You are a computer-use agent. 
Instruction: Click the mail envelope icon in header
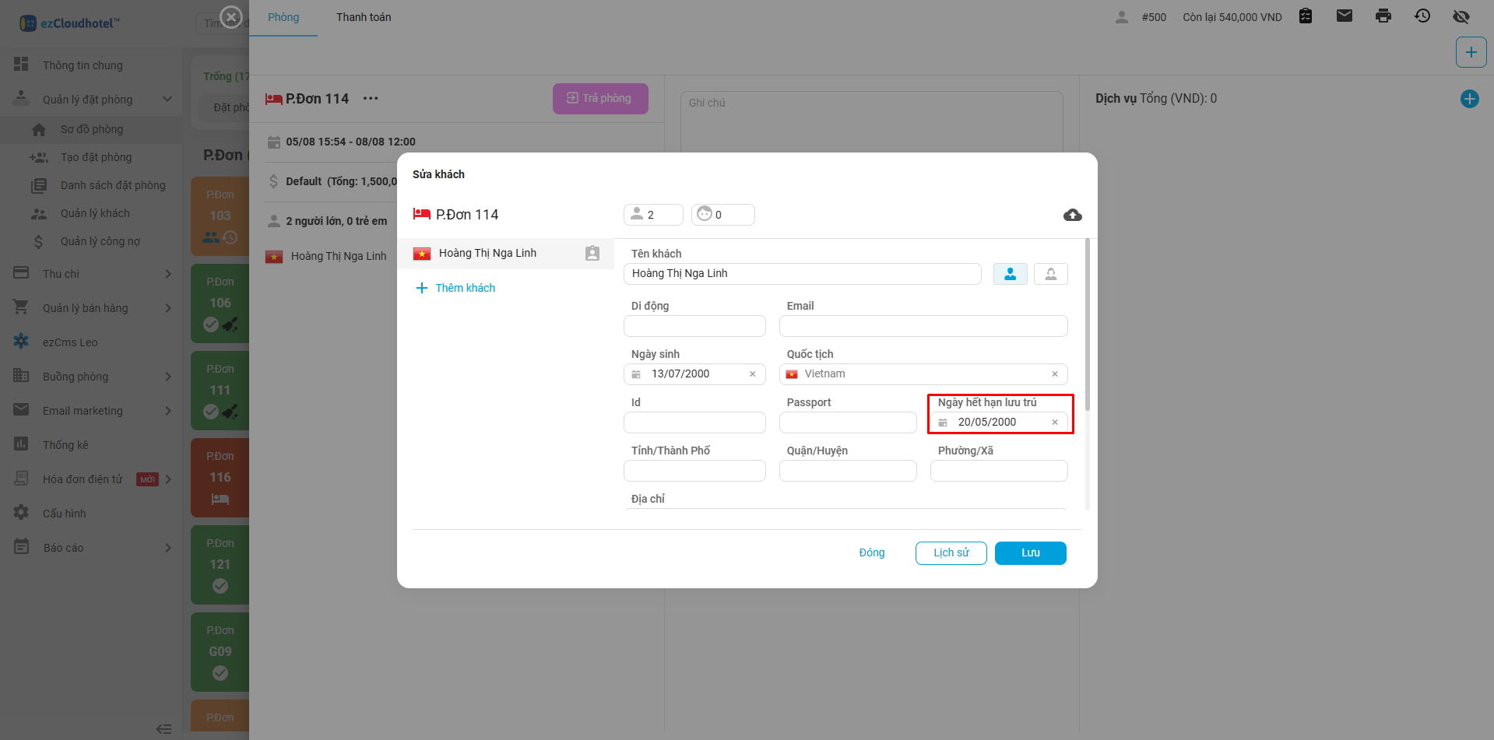[1345, 16]
